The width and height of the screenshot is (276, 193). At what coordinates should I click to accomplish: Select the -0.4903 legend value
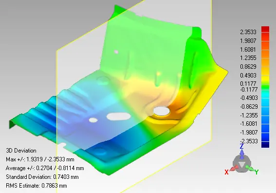tap(249, 98)
